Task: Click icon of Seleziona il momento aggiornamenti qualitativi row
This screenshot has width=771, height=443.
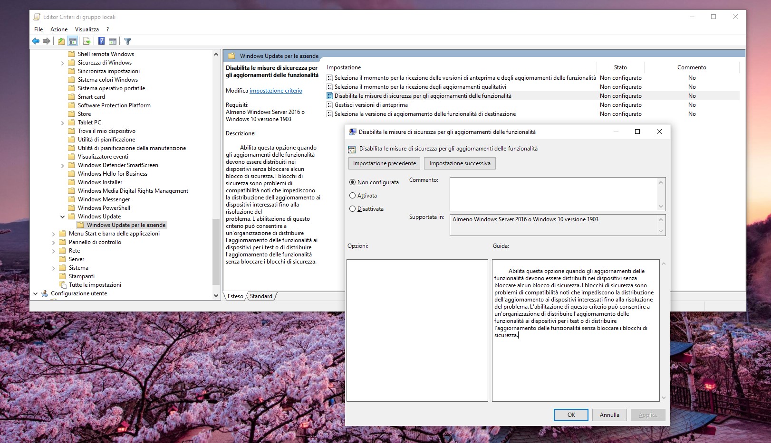Action: point(329,87)
